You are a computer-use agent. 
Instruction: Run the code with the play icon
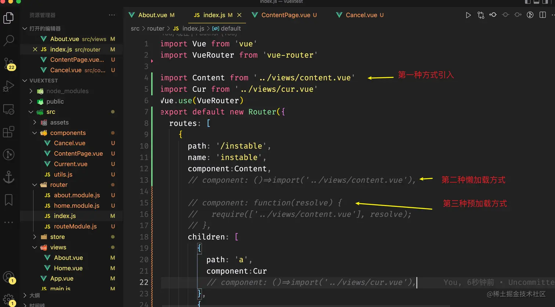click(468, 15)
